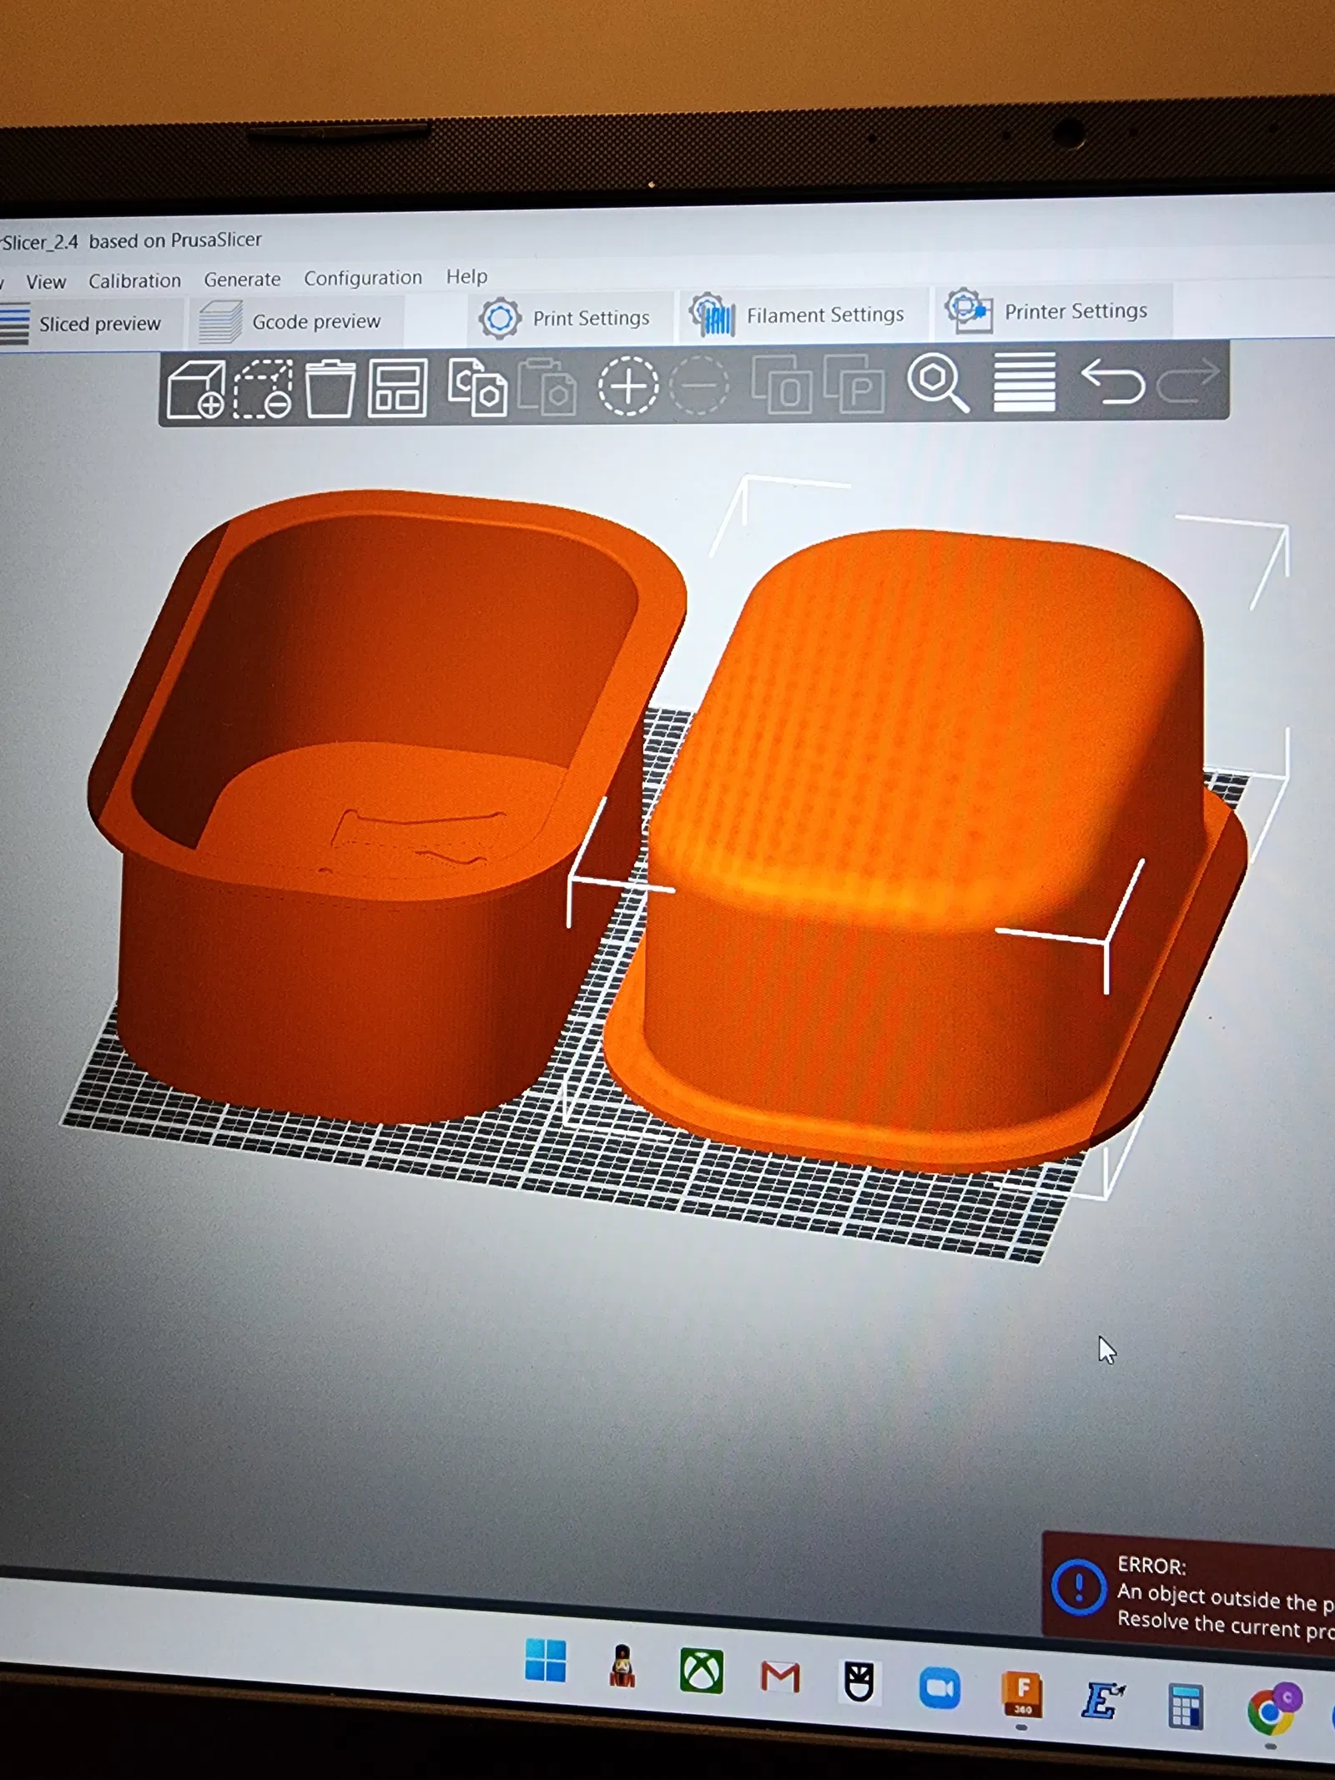
Task: Open the blue E app on taskbar
Action: 1101,1700
